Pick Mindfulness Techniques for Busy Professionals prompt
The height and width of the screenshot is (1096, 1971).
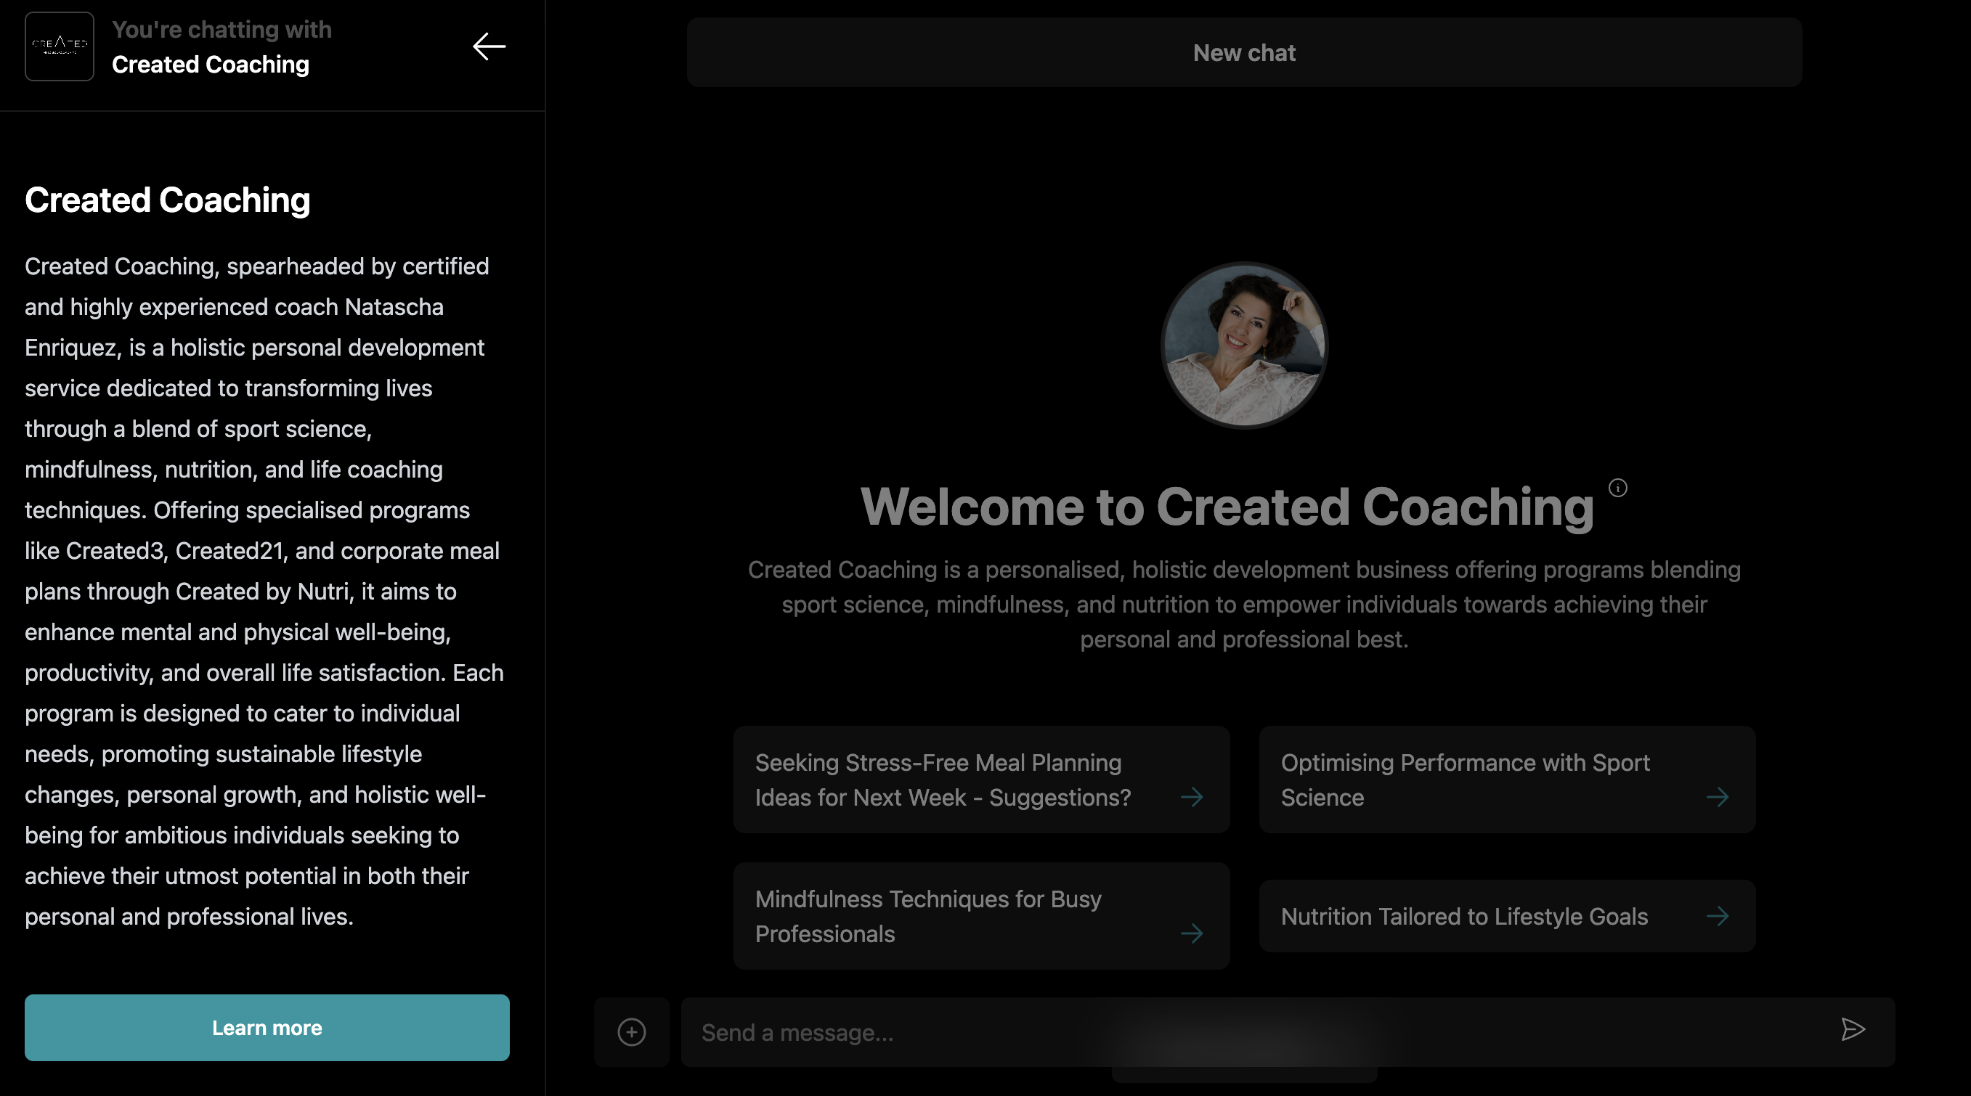(x=930, y=915)
